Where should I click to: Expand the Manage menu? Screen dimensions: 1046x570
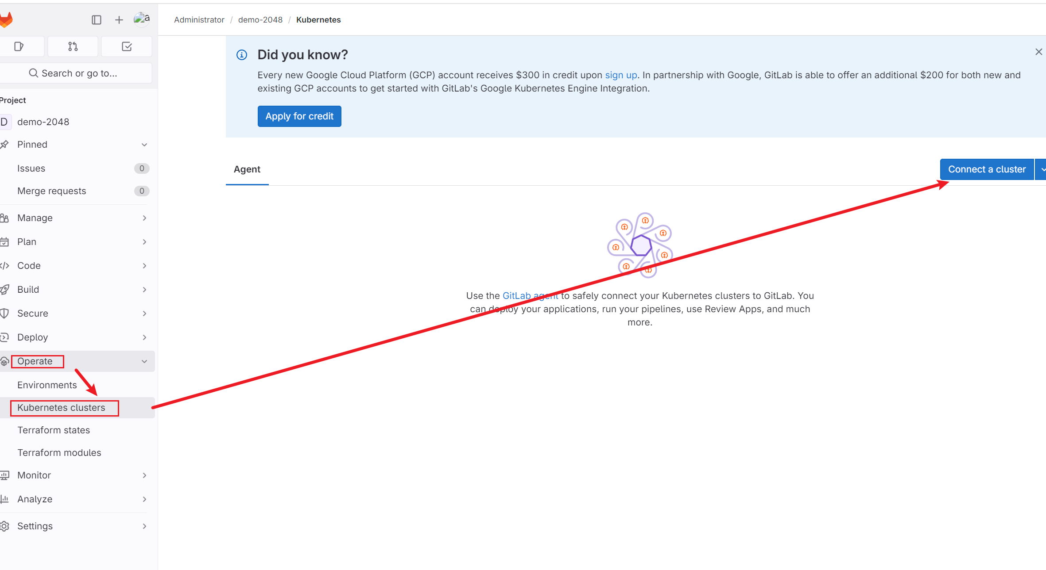coord(77,218)
